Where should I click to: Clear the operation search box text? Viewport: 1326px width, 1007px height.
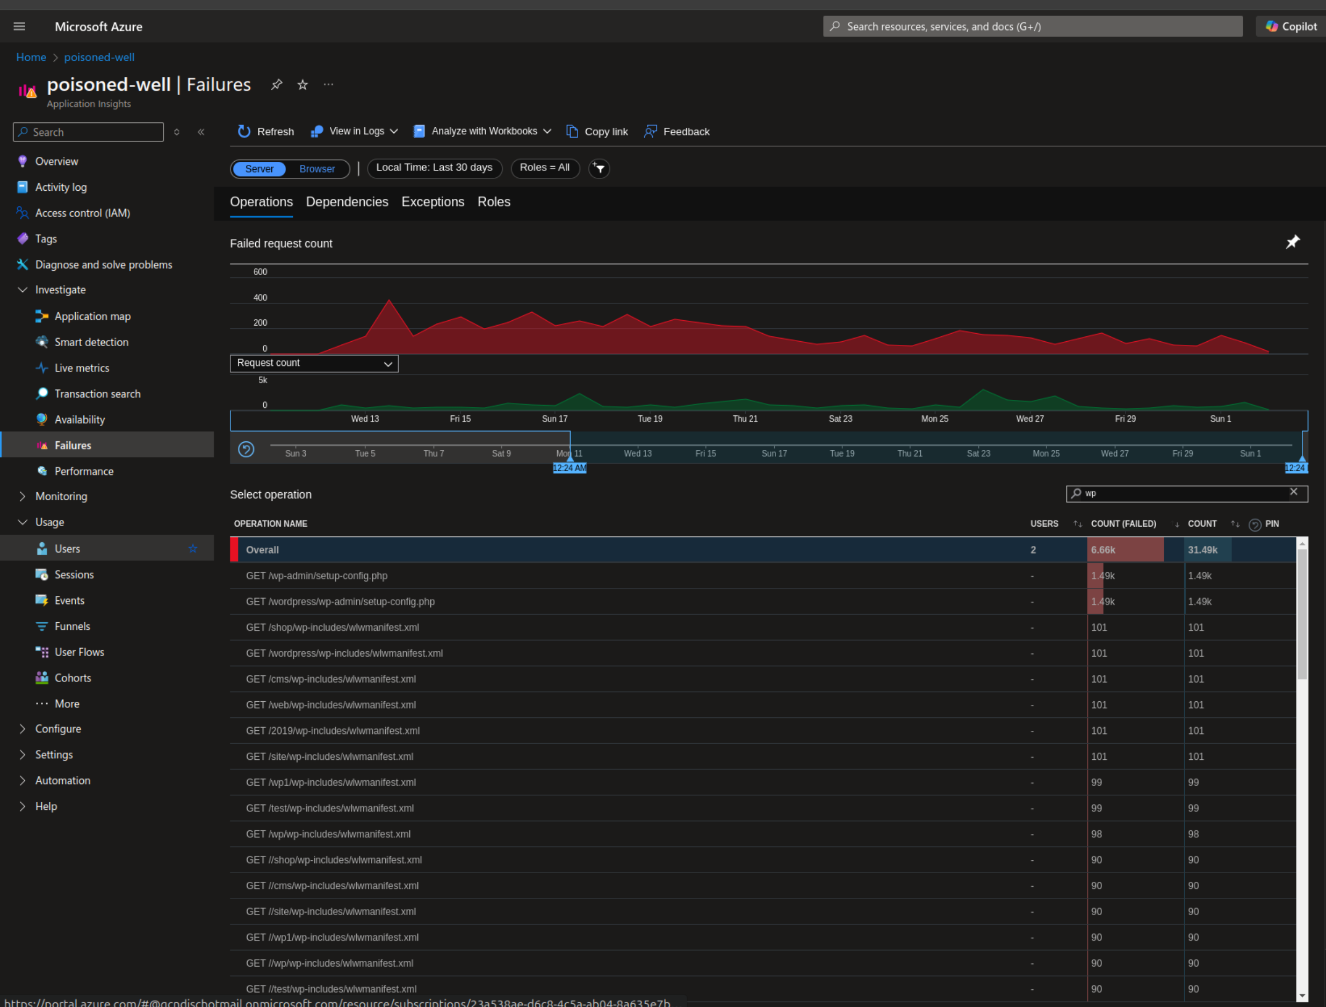1294,492
